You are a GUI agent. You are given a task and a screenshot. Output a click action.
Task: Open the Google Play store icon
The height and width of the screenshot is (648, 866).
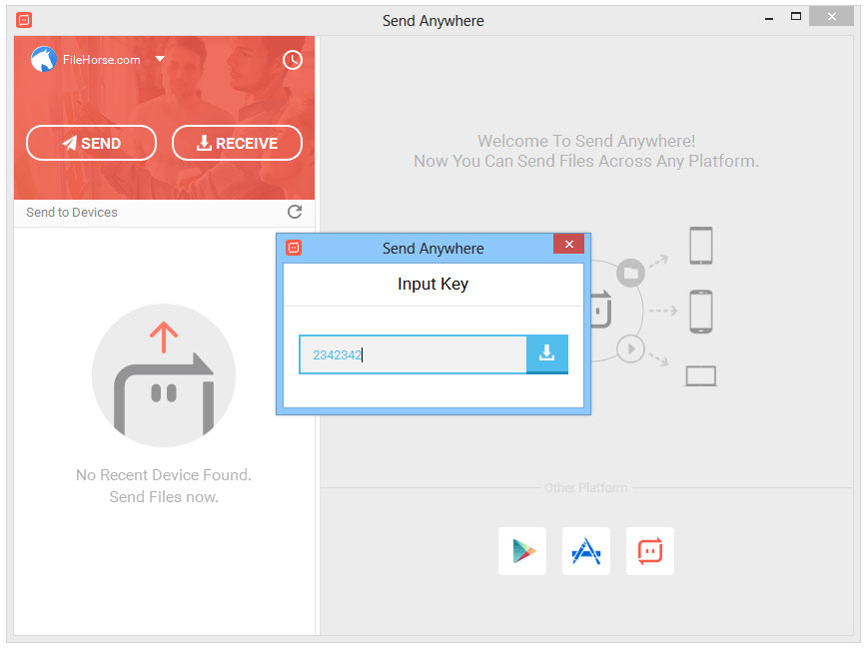pyautogui.click(x=522, y=551)
